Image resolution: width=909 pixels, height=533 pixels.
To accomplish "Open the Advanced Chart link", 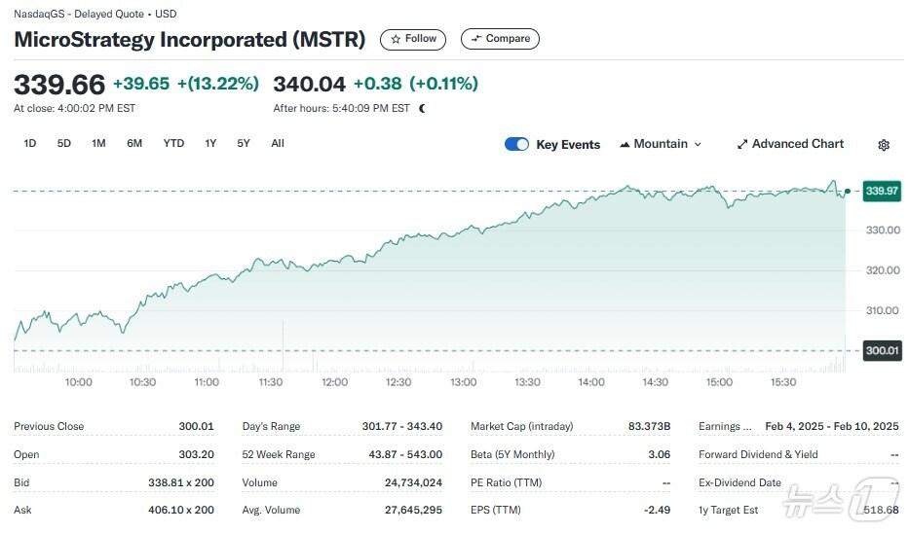I will 798,144.
